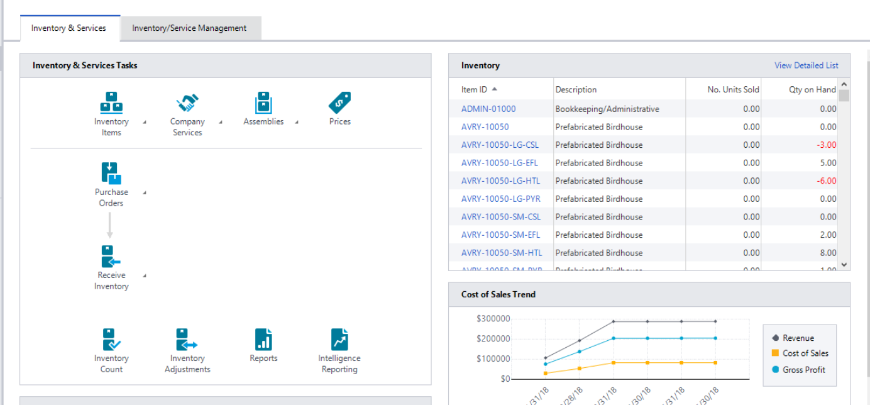
Task: Click the Prices tag icon
Action: (339, 103)
